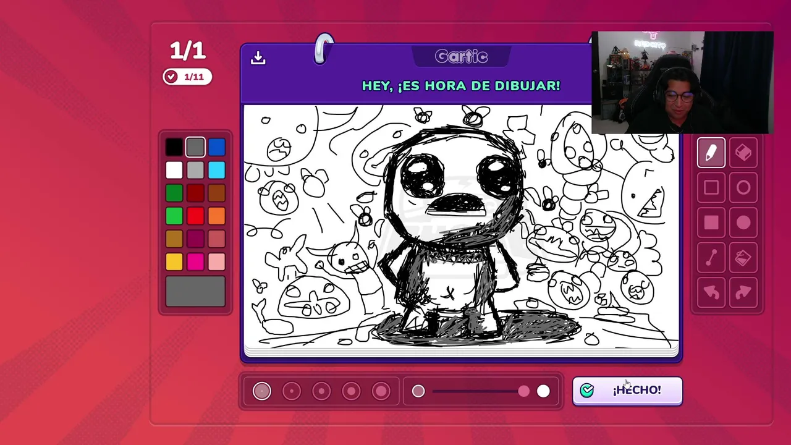Screen dimensions: 791x445
Task: Pick the black color swatch
Action: point(174,147)
